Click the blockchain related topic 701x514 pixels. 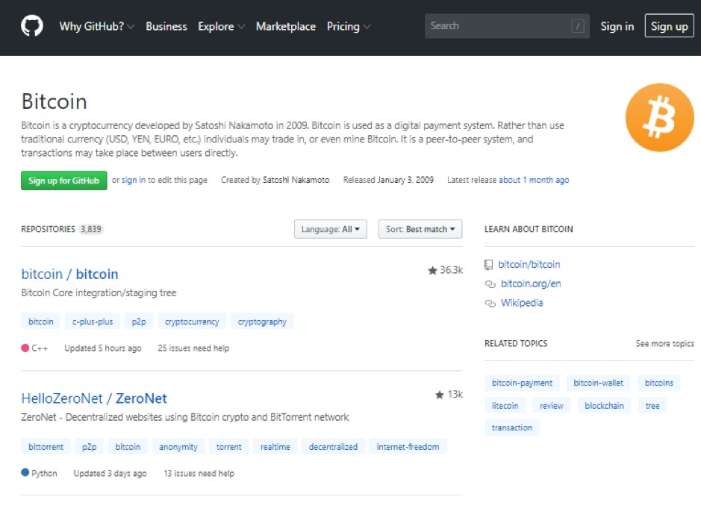(604, 406)
